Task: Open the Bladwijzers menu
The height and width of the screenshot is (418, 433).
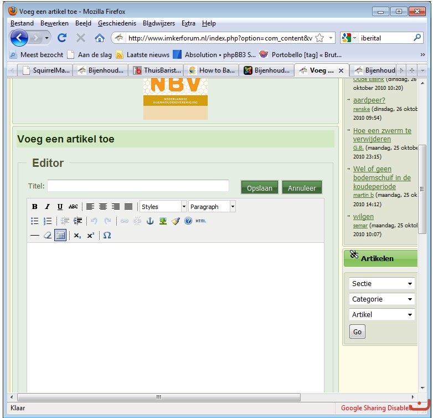Action: point(158,23)
